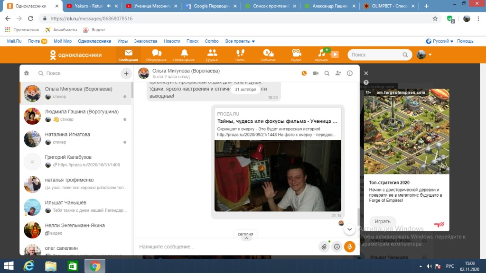The height and width of the screenshot is (273, 486).
Task: Switch to Список прочтений tab
Action: [270, 6]
